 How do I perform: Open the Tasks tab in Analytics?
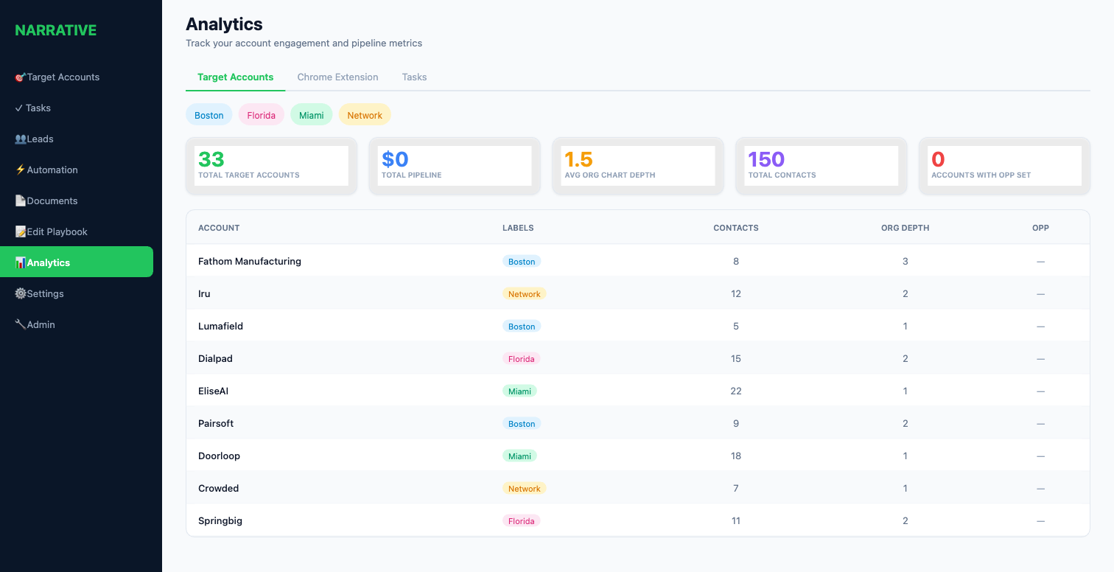pyautogui.click(x=414, y=77)
